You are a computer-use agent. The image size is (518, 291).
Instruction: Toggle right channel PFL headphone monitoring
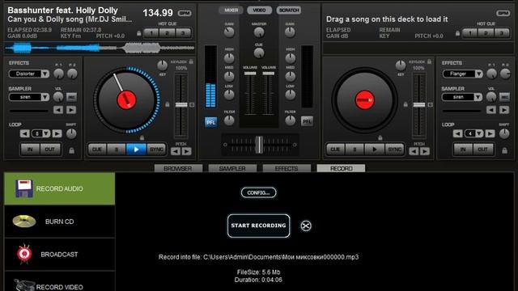307,121
